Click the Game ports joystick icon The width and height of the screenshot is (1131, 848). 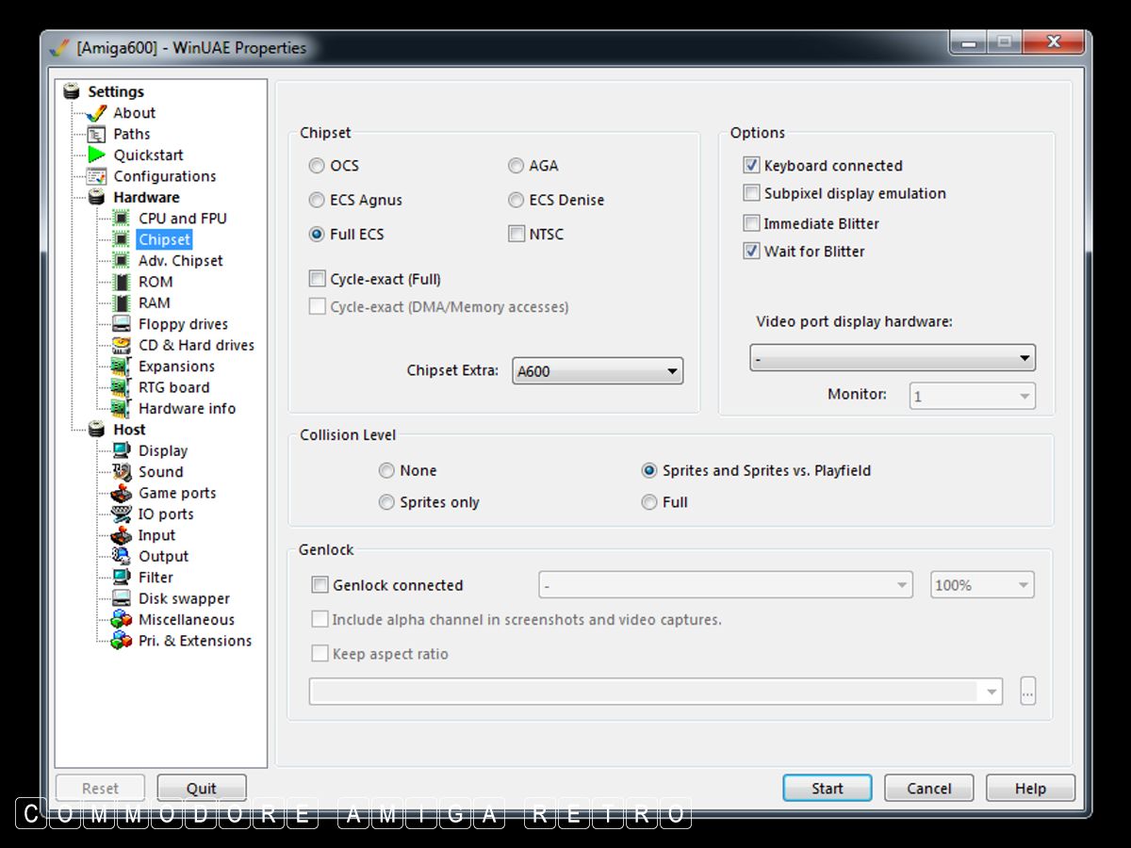[x=121, y=493]
